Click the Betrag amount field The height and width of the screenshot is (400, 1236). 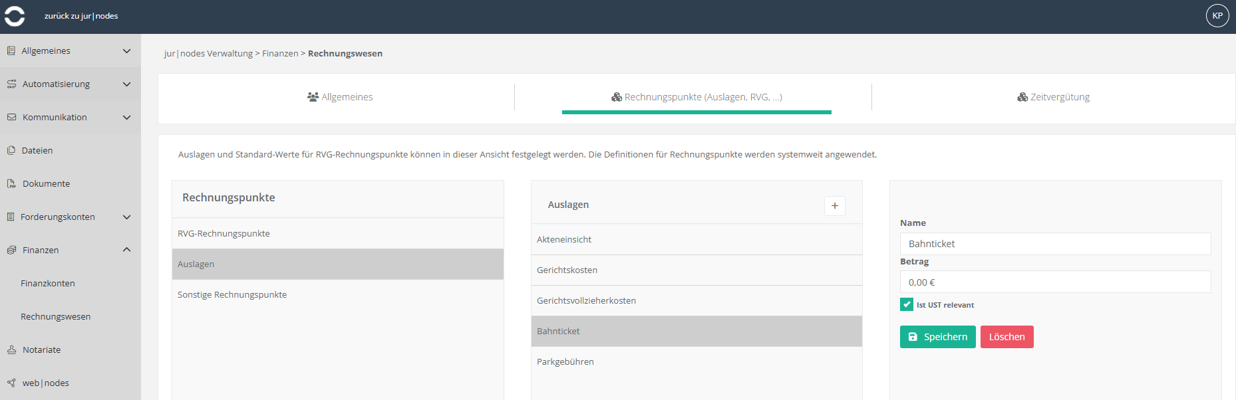1056,282
